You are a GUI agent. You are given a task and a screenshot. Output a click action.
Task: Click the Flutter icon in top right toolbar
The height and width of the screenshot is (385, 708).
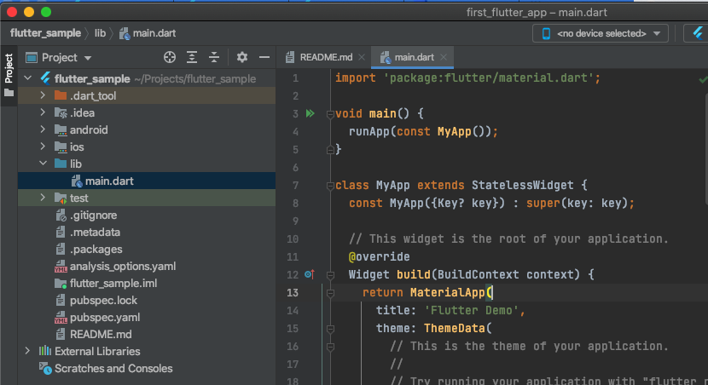(x=698, y=33)
